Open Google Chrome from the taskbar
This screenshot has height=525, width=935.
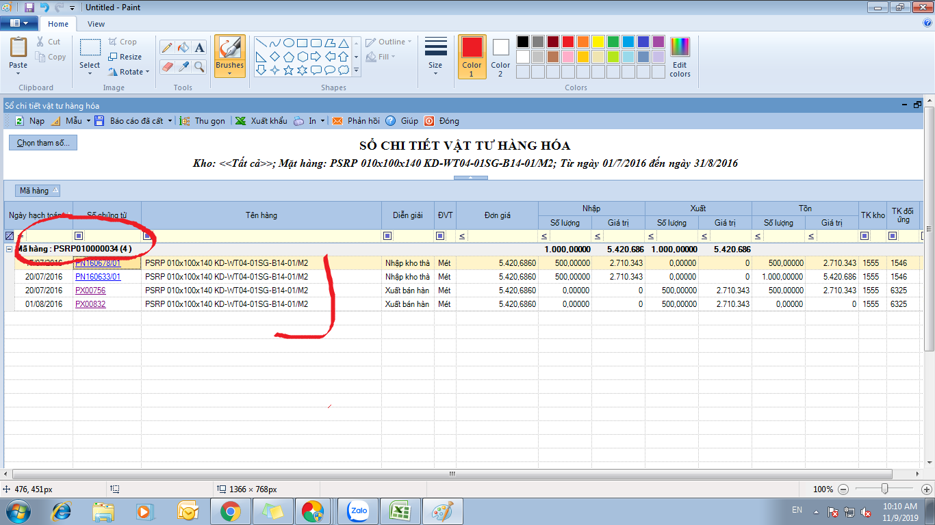pyautogui.click(x=229, y=511)
